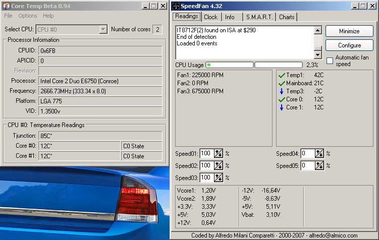Click the 'Fan1: 225000 RPM' reading
The width and height of the screenshot is (379, 240).
coord(200,75)
